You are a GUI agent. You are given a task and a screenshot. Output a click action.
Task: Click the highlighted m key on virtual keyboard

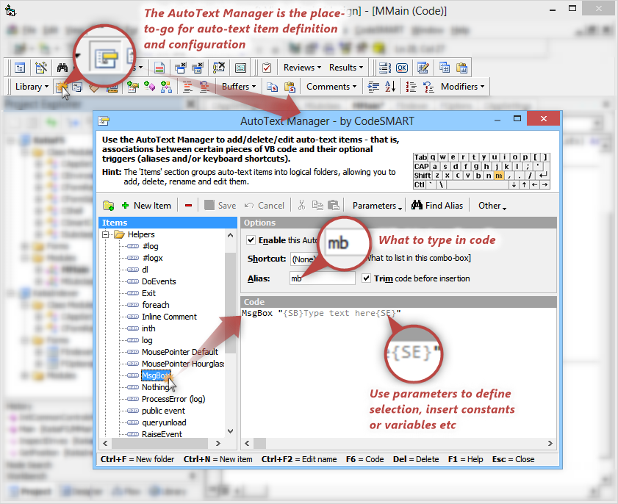click(x=498, y=176)
